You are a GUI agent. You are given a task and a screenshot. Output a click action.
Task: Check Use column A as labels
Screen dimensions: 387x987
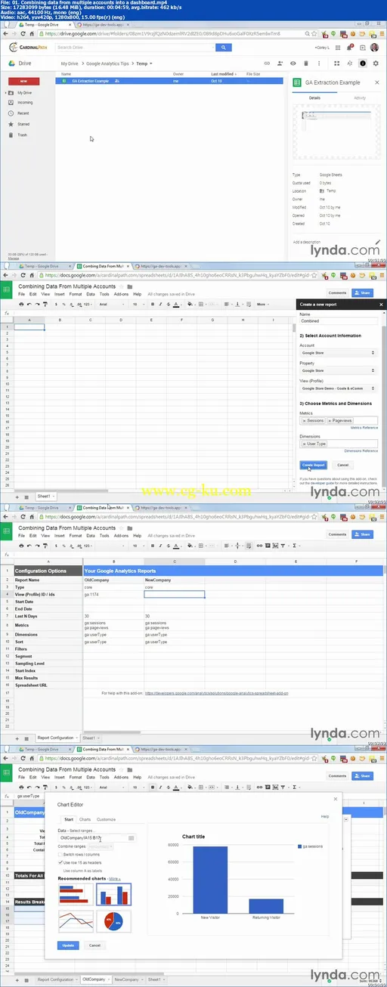pyautogui.click(x=60, y=871)
